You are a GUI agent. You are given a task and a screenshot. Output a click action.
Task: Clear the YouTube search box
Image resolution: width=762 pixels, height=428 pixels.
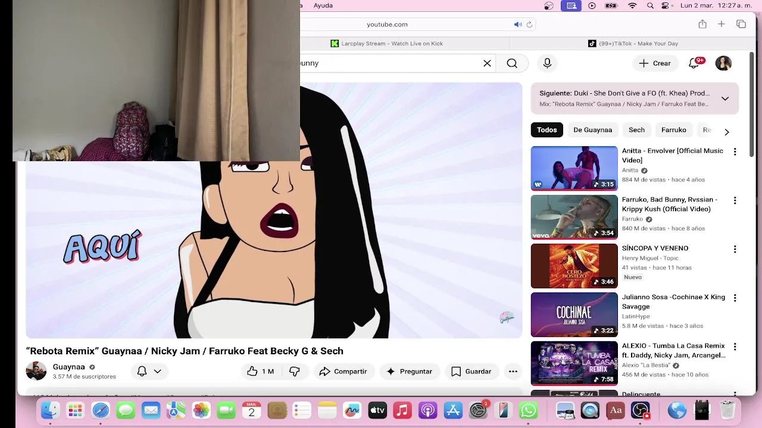[x=487, y=63]
